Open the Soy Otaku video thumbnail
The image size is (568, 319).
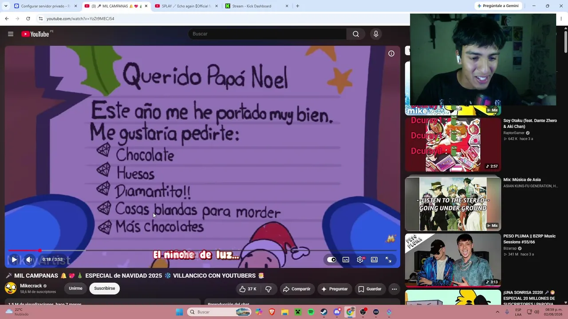(453, 144)
